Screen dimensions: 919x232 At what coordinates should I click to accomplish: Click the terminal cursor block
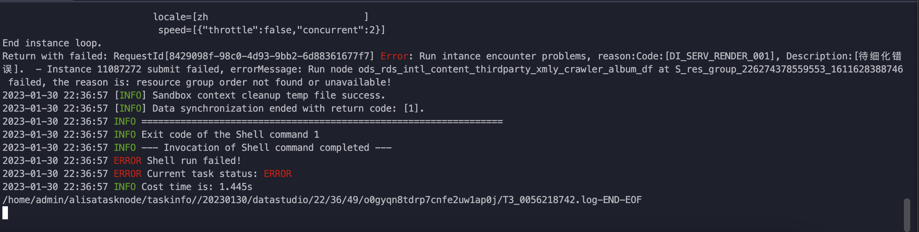coord(5,213)
